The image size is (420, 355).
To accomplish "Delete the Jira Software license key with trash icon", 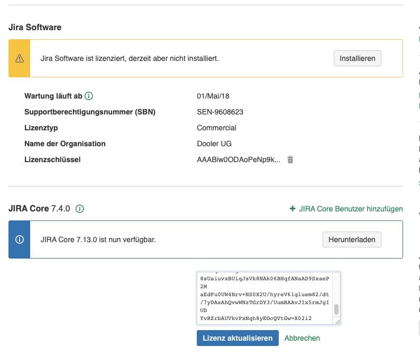I will pos(290,159).
